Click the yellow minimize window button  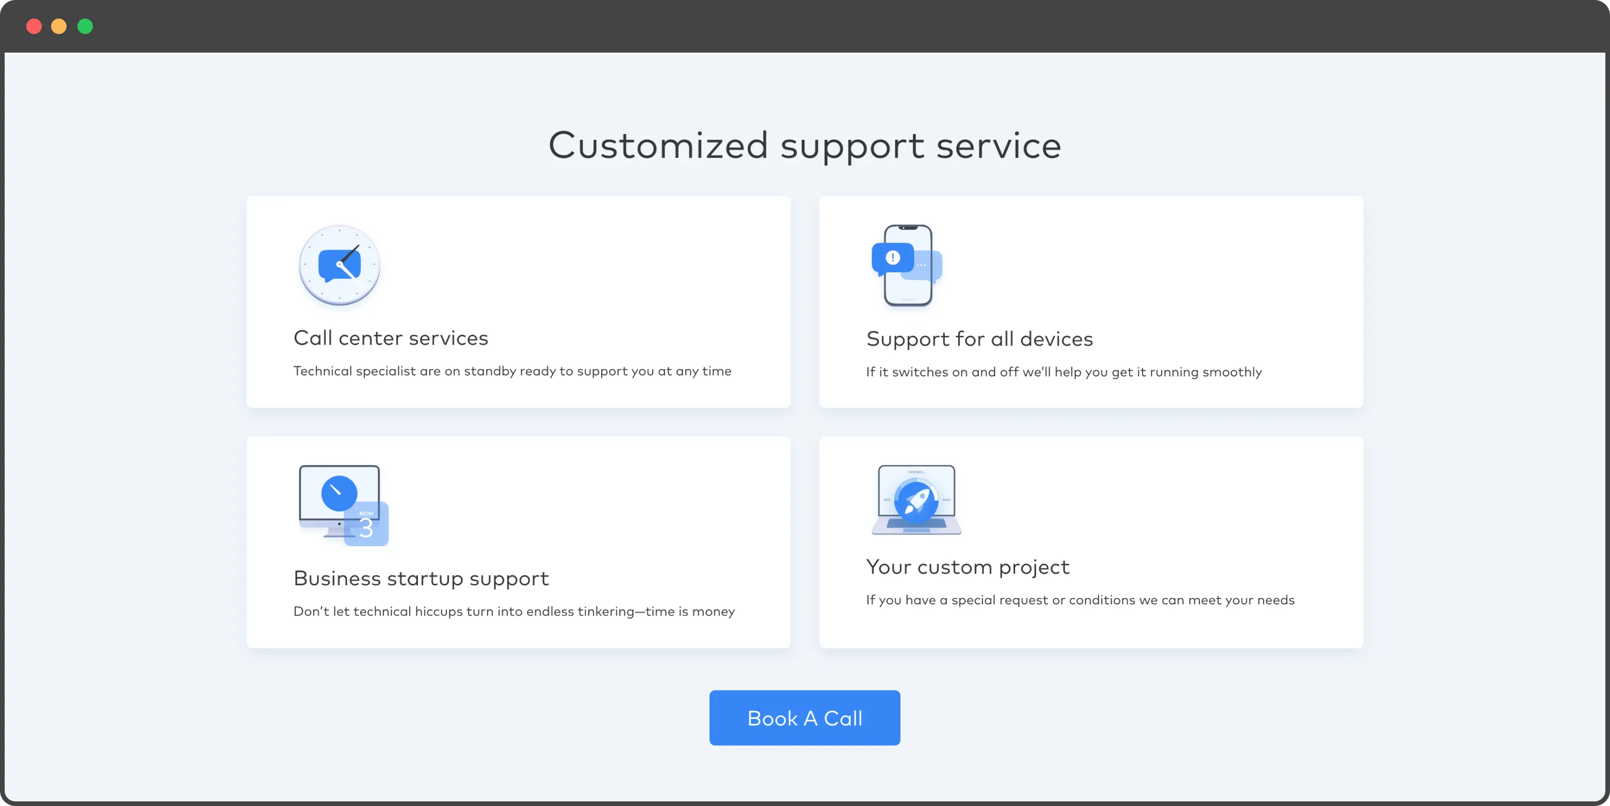pyautogui.click(x=59, y=26)
